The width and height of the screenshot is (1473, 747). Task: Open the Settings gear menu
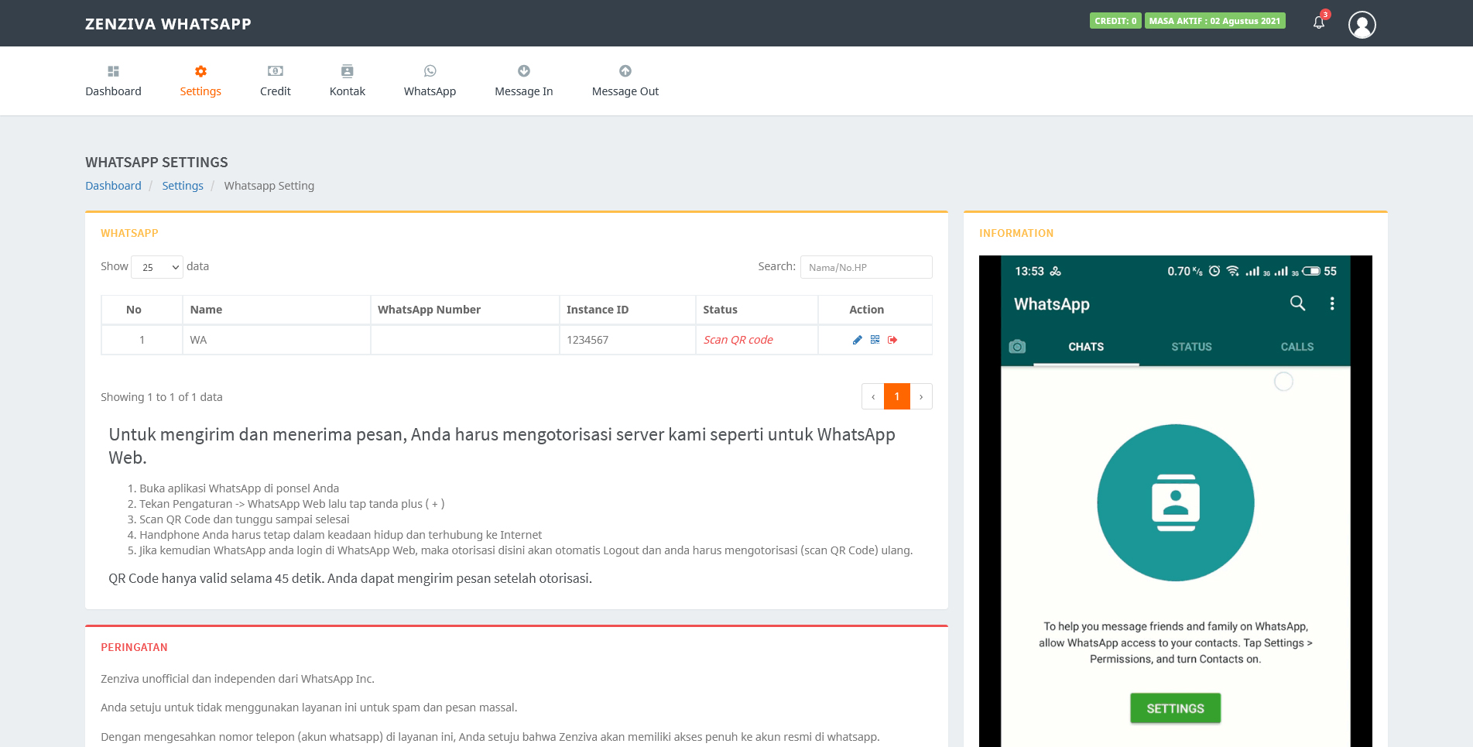point(200,71)
